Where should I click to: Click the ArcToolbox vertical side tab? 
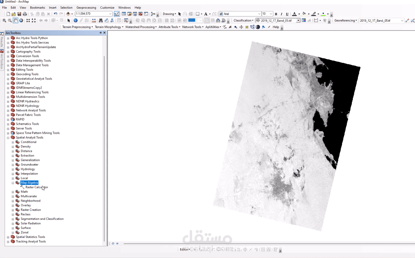click(x=2, y=60)
